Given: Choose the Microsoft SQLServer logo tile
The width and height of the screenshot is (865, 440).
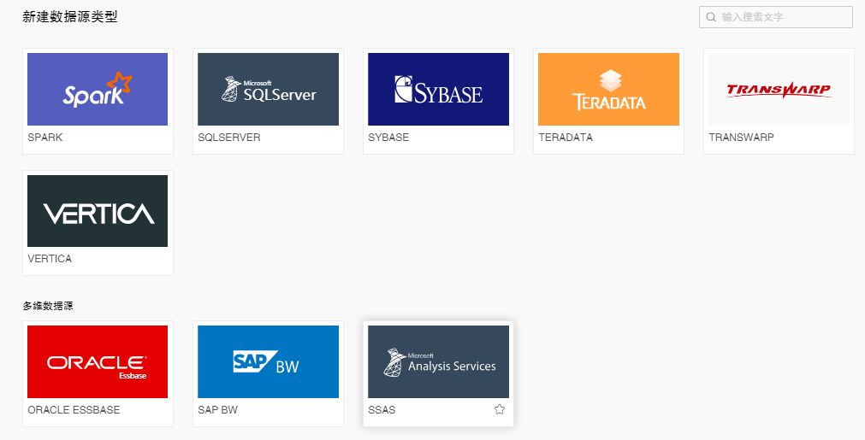Looking at the screenshot, I should [268, 89].
